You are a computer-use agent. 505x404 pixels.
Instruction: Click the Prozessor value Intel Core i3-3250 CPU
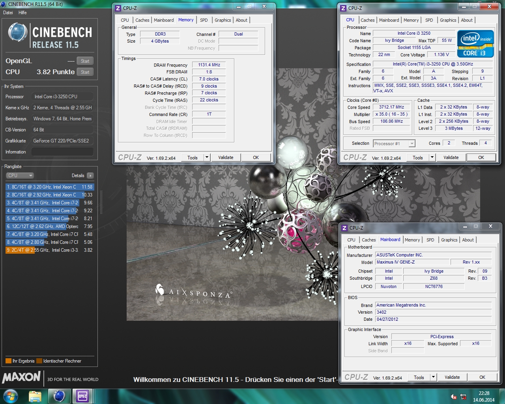click(62, 97)
